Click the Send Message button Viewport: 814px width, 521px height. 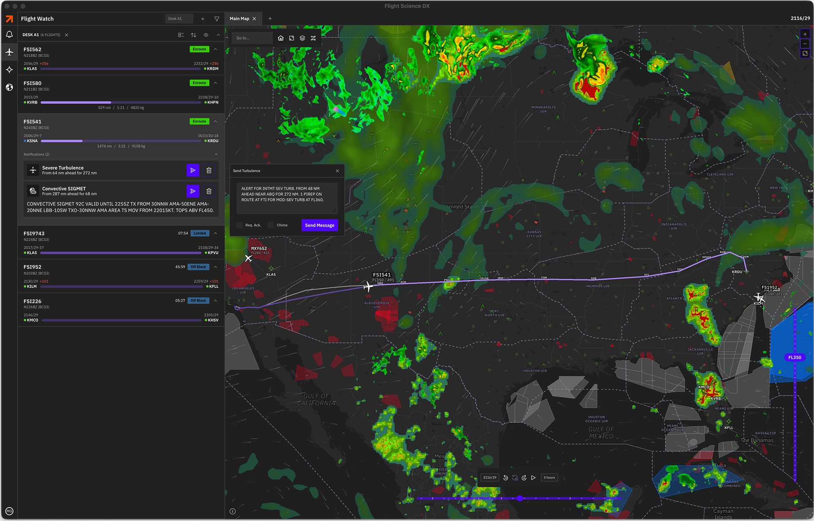coord(319,225)
